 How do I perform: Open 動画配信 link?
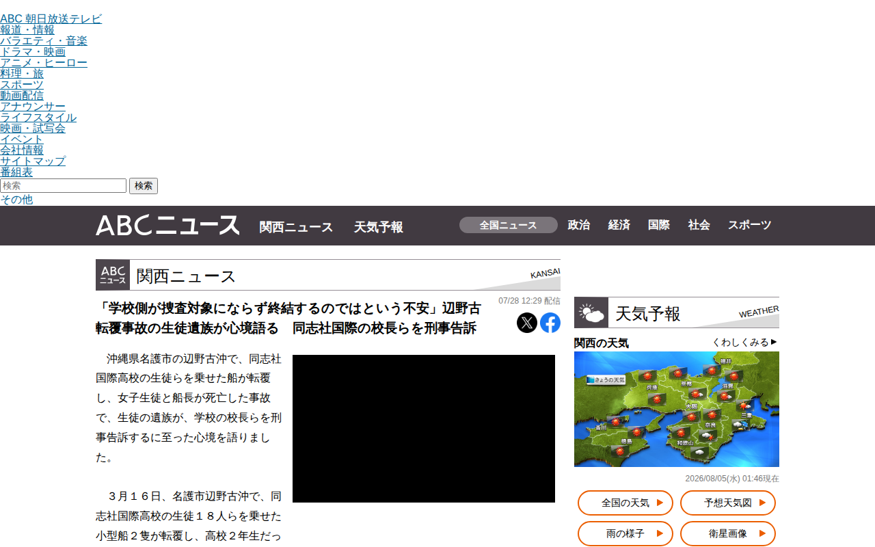(22, 96)
